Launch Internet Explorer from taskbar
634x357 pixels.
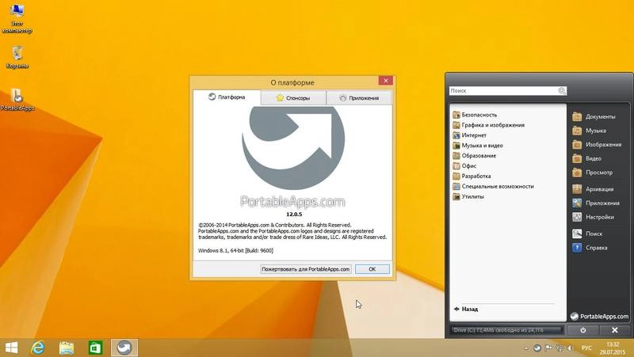pos(38,348)
